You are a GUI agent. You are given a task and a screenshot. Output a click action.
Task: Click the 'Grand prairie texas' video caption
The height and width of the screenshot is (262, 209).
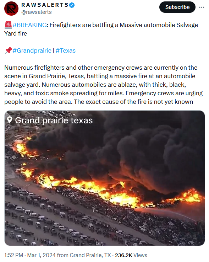click(x=54, y=120)
